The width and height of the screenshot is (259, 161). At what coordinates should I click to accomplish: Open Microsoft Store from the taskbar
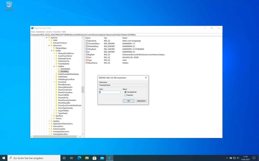pyautogui.click(x=95, y=158)
